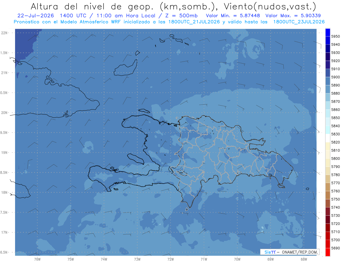Click "Valor Max. = 5.90339"
Viewport: 341px width, 263px height.
(x=293, y=16)
